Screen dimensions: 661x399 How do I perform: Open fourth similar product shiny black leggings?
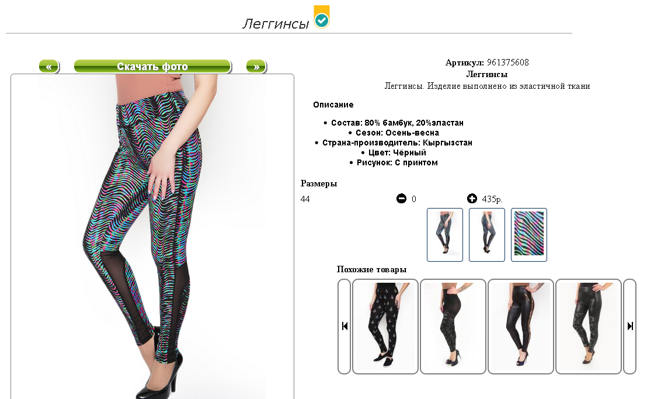click(589, 326)
